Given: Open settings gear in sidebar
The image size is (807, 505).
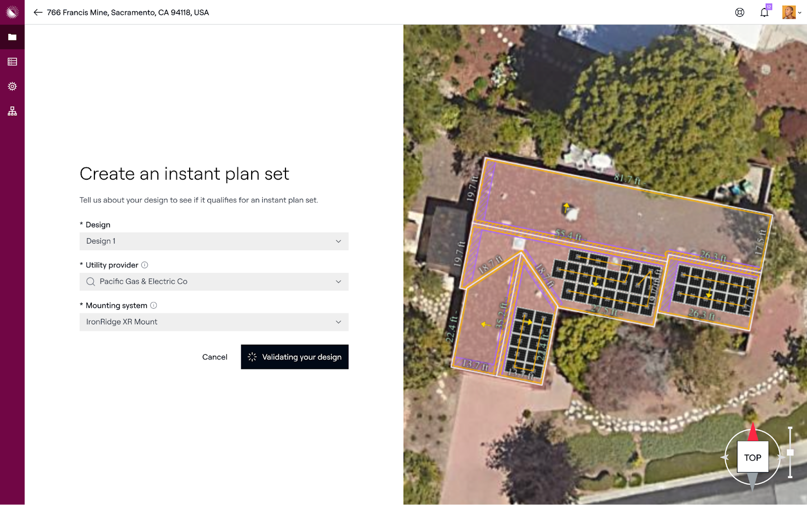Looking at the screenshot, I should 12,86.
